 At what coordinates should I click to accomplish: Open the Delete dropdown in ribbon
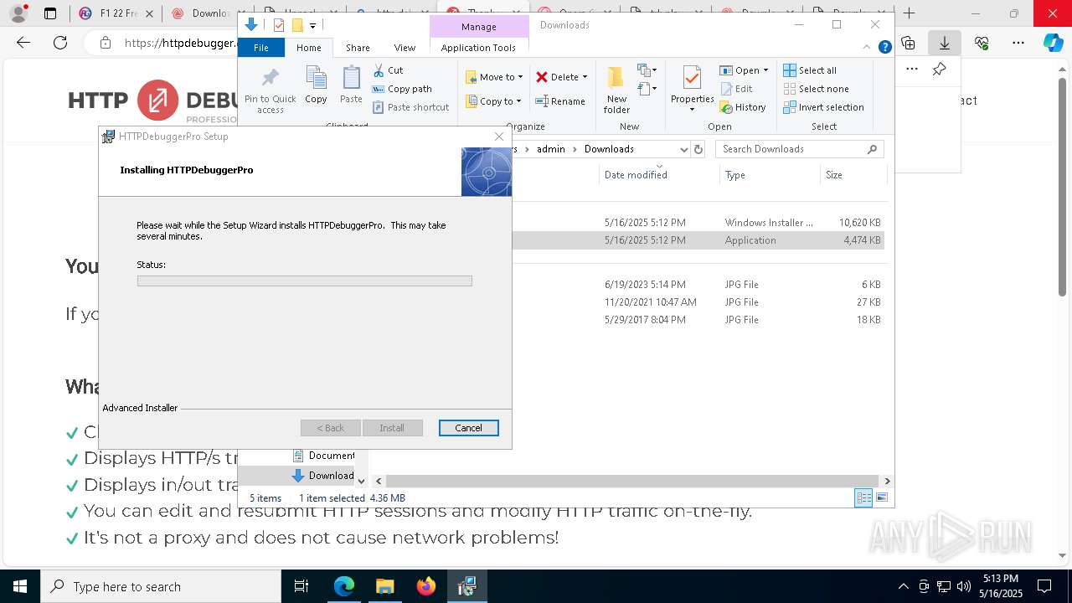(561, 77)
